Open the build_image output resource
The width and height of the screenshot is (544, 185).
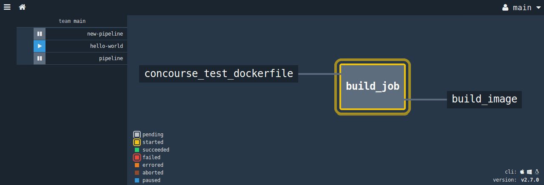coord(484,99)
